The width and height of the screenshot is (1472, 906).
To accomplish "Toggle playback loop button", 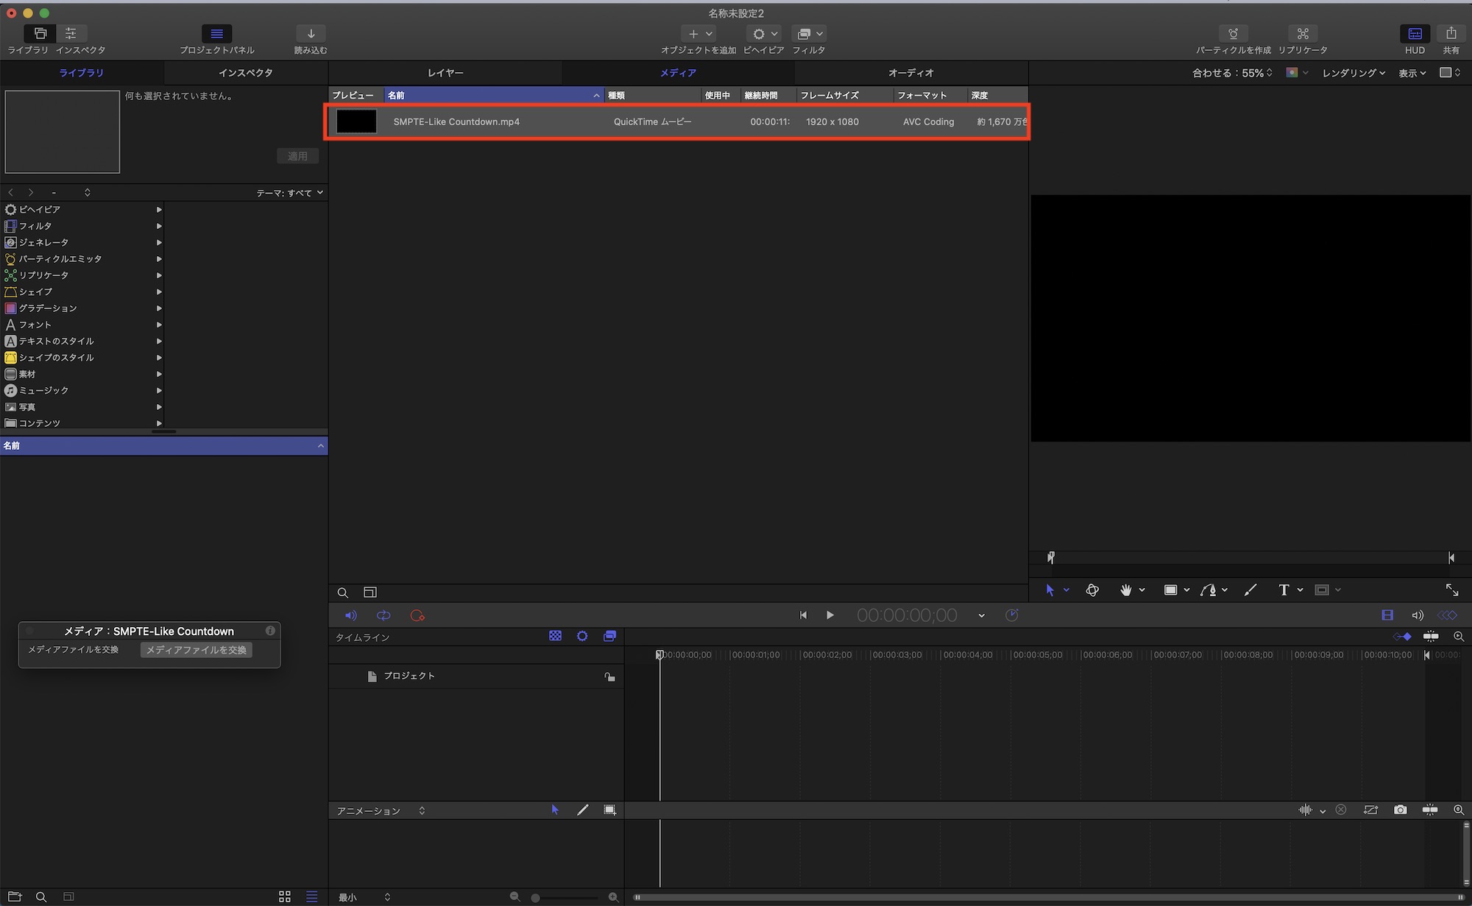I will click(x=383, y=615).
